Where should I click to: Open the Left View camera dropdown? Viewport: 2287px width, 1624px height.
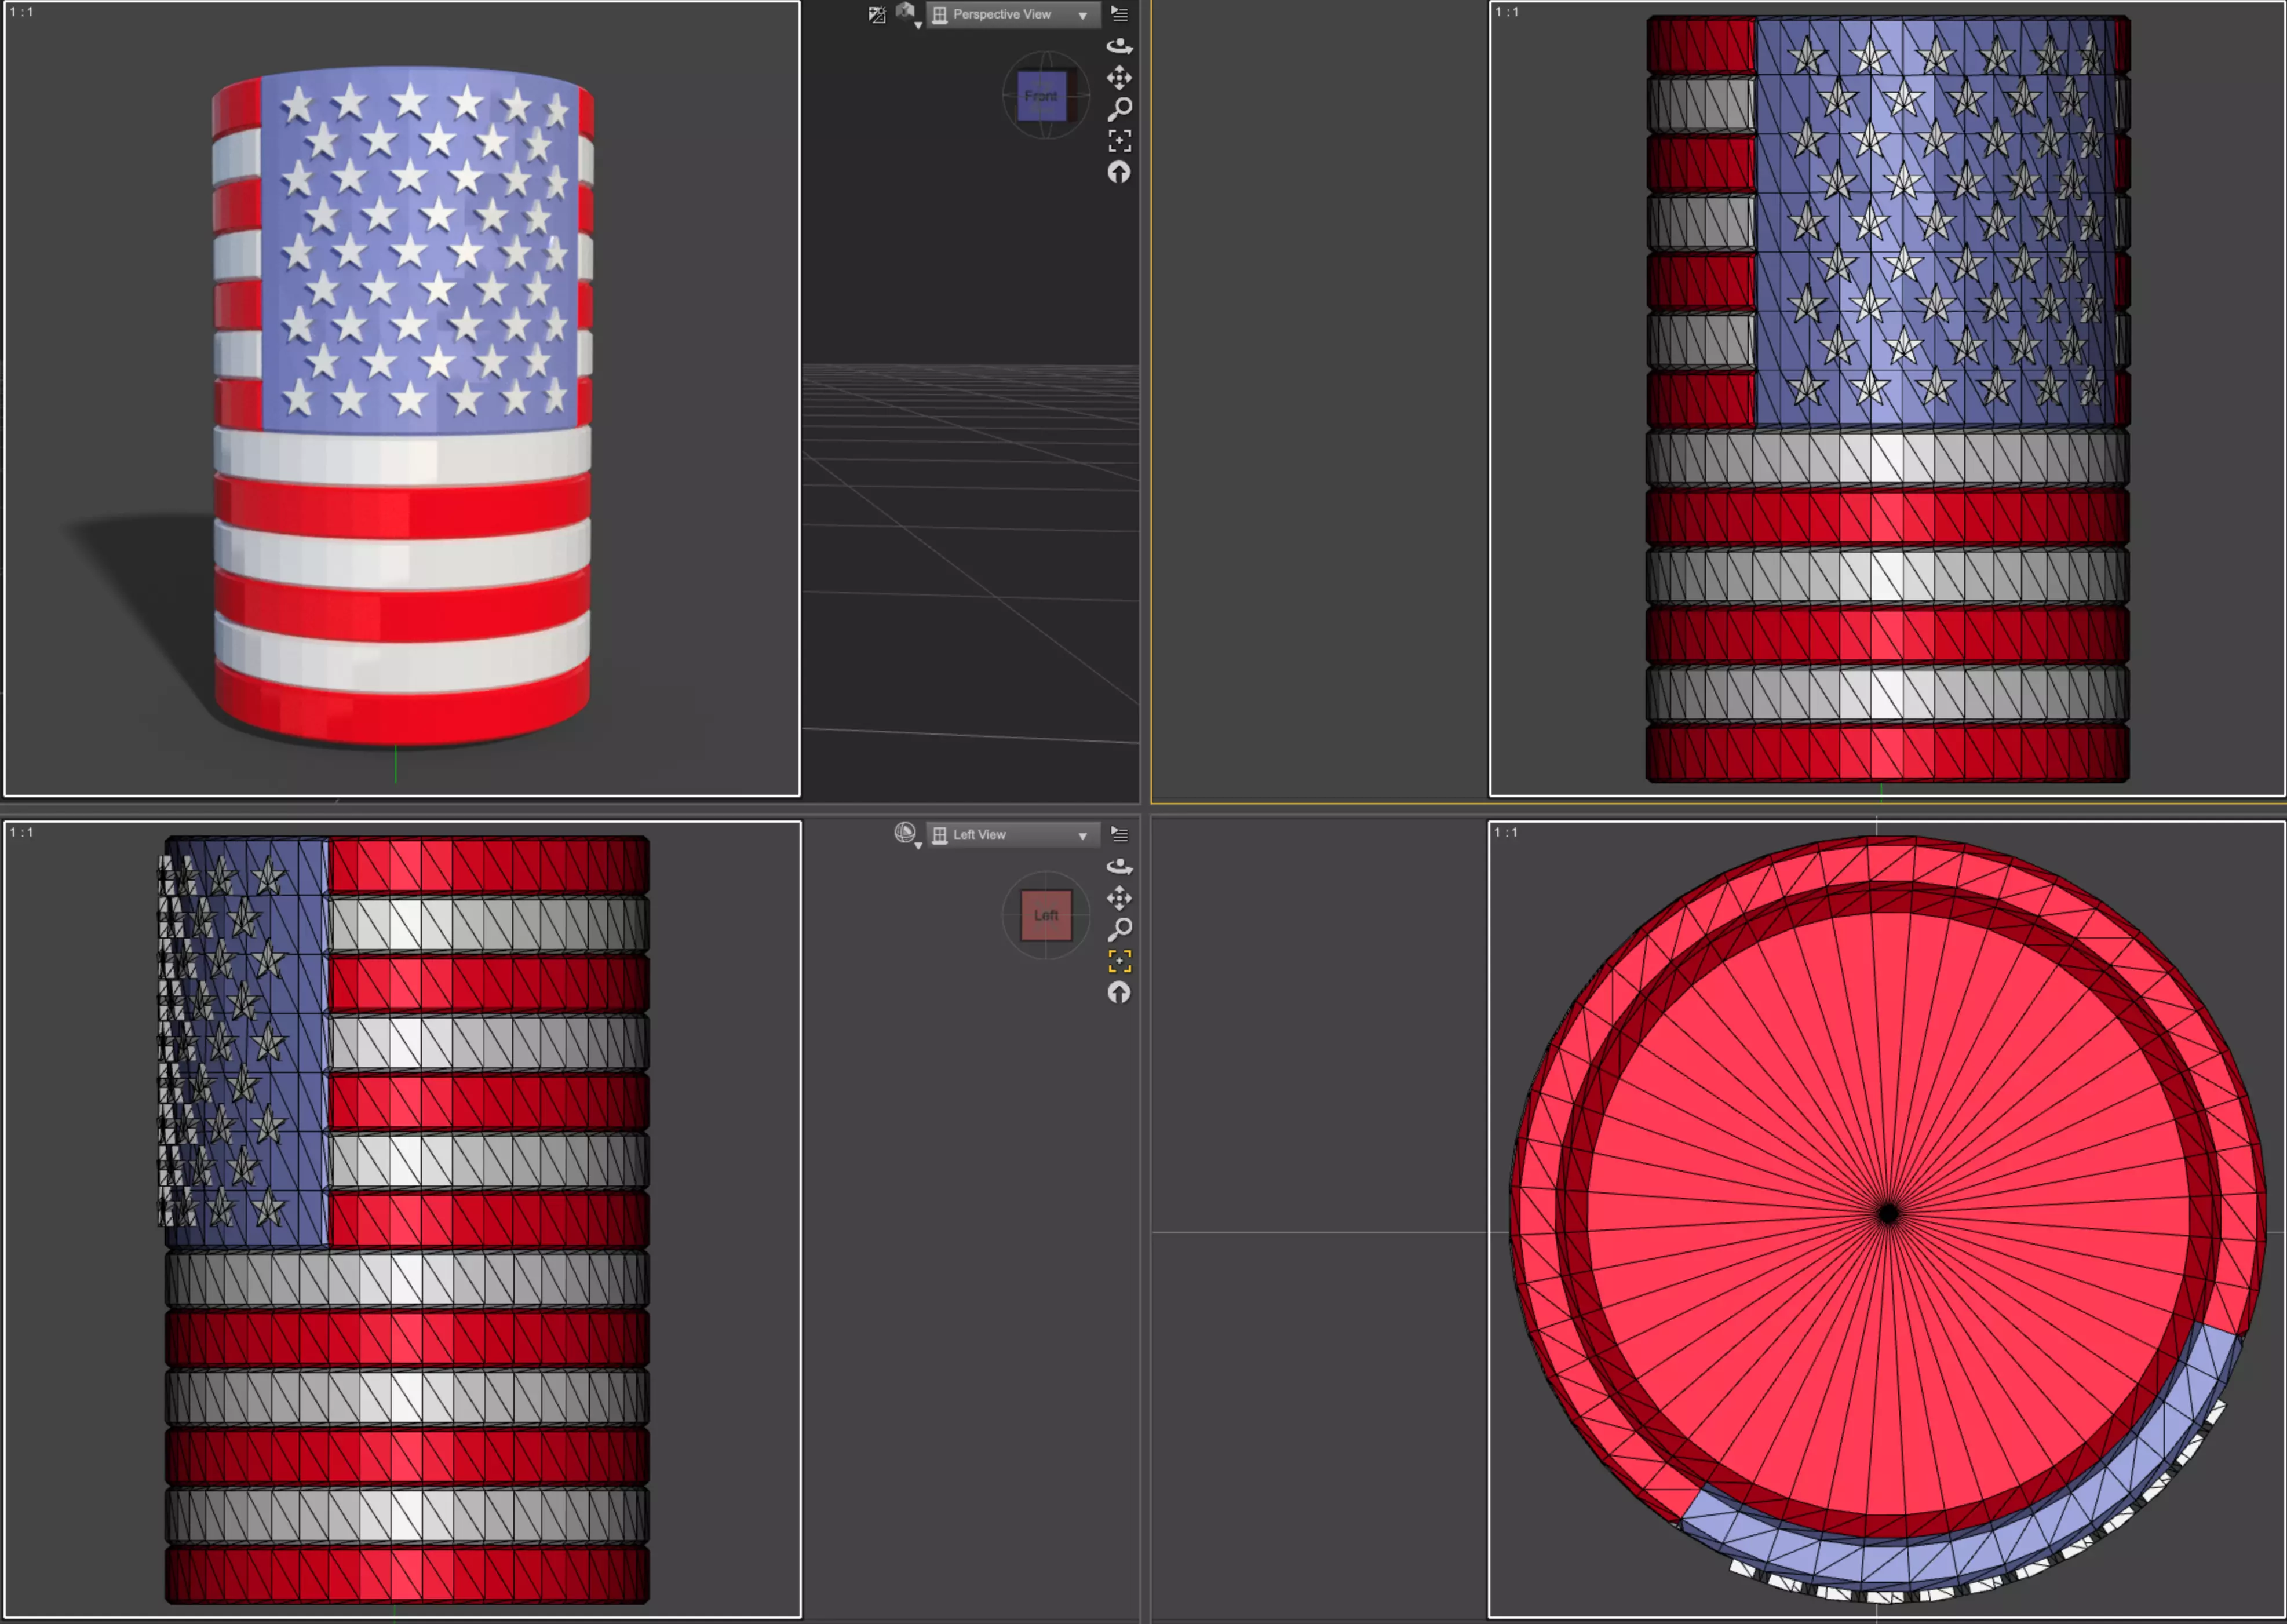(x=1013, y=835)
